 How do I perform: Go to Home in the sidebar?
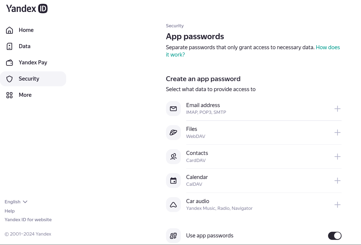pos(26,30)
